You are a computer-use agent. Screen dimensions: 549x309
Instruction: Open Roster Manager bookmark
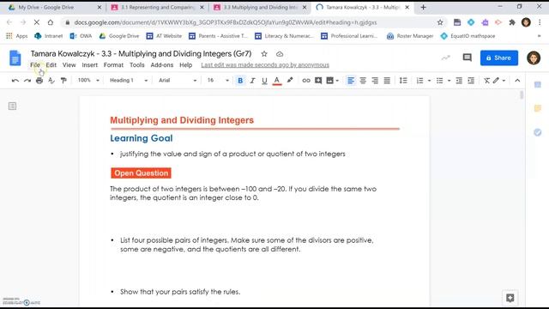(x=410, y=36)
